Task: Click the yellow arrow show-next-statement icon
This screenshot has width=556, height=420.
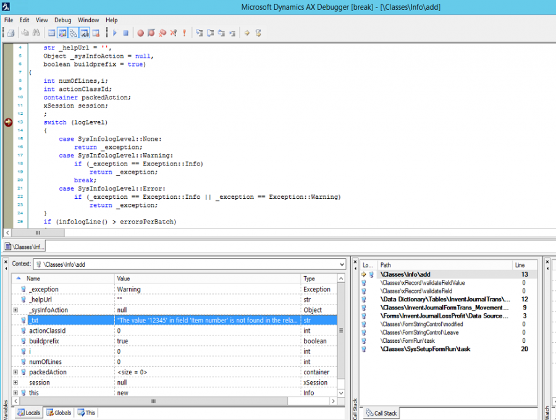Action: 246,33
